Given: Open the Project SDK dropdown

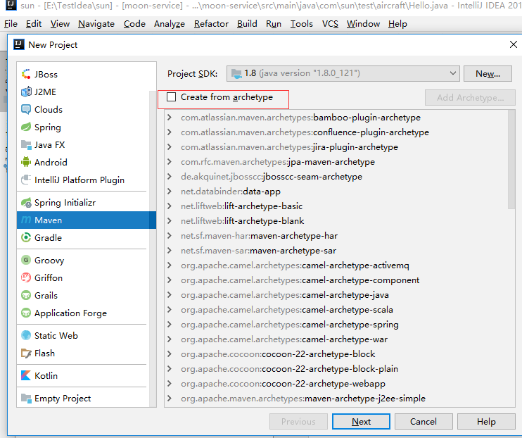Looking at the screenshot, I should point(343,73).
